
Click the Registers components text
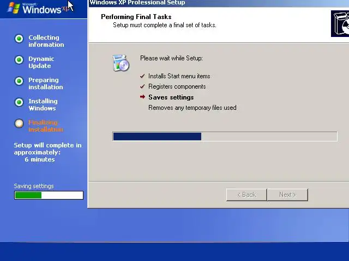177,86
